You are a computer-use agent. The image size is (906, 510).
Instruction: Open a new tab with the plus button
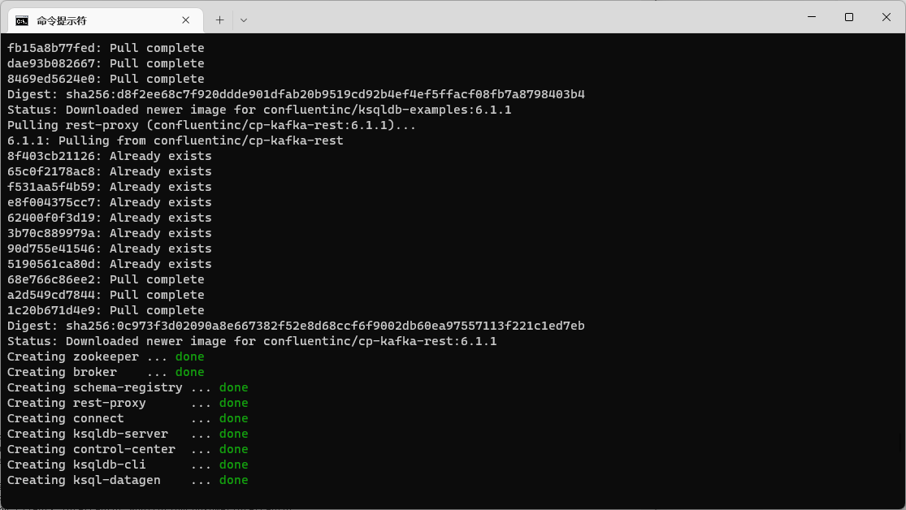click(x=219, y=20)
